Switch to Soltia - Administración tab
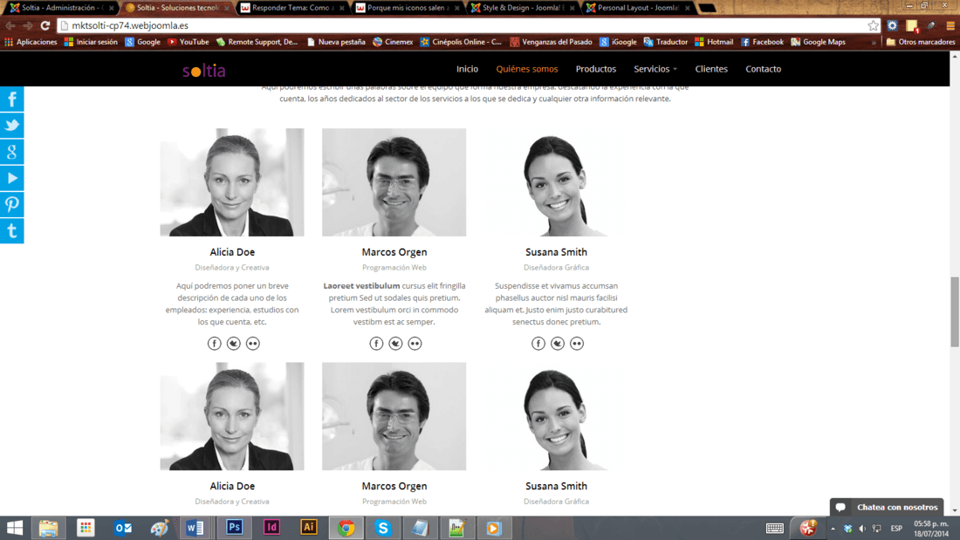 pos(60,8)
